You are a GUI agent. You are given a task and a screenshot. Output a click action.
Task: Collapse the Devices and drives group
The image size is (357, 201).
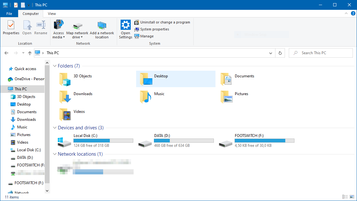[55, 128]
